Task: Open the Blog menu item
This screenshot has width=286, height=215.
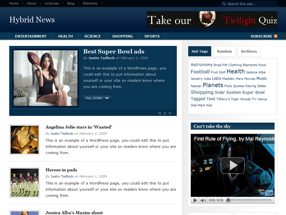Action: 70,3
